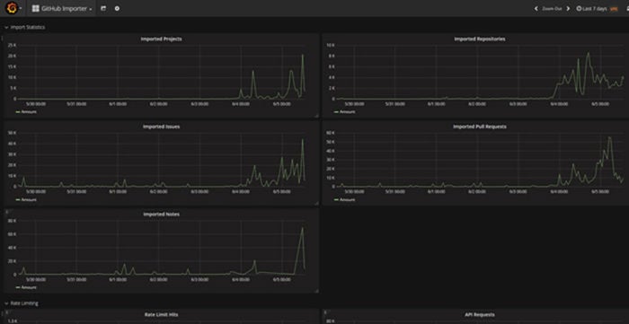The width and height of the screenshot is (629, 324).
Task: Collapse the Import Statistics row
Action: click(x=25, y=27)
